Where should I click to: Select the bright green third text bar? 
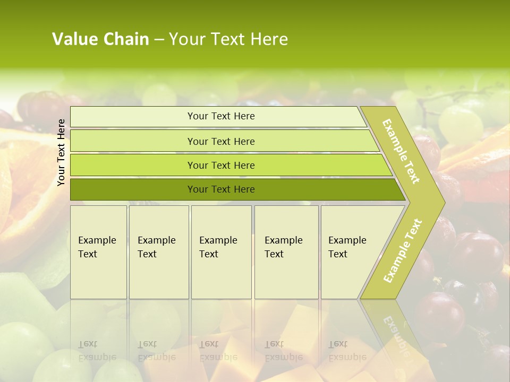tap(220, 165)
